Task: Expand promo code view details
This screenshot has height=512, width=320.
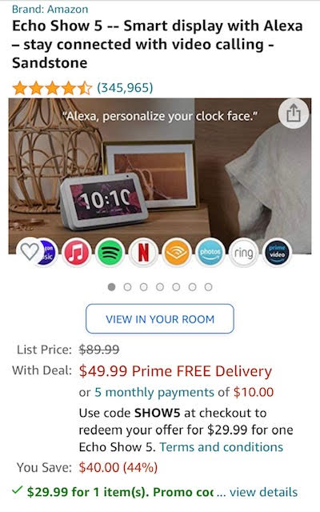Action: [x=263, y=492]
